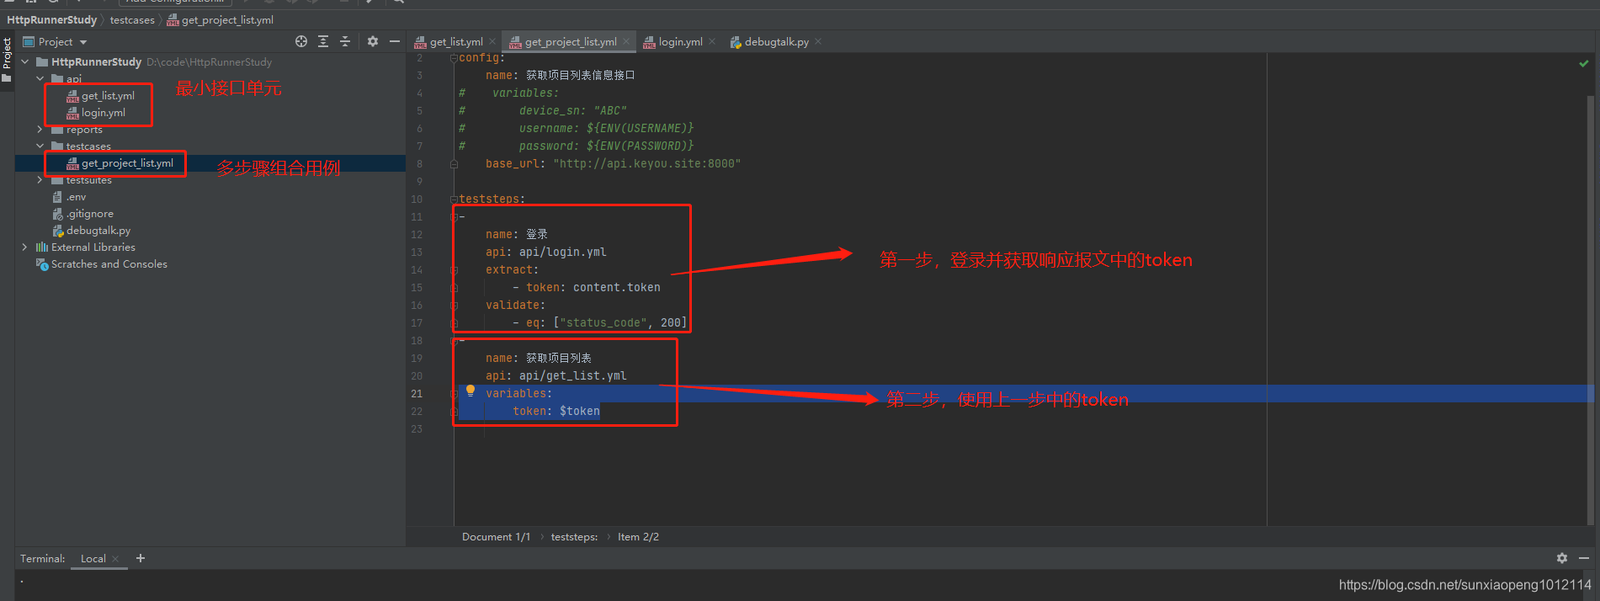This screenshot has width=1600, height=601.
Task: Close the get_project_list.yml editor tab
Action: (x=626, y=41)
